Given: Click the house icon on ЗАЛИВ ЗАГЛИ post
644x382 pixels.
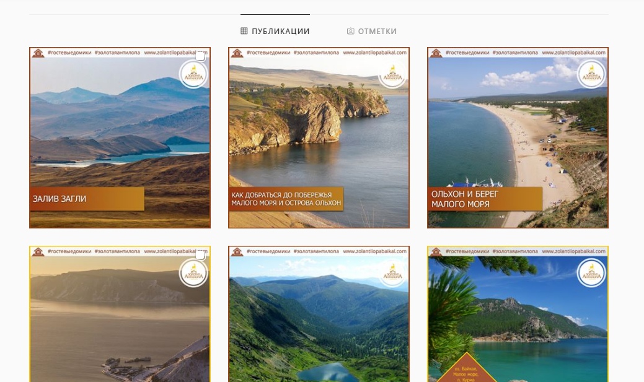Looking at the screenshot, I should (38, 53).
